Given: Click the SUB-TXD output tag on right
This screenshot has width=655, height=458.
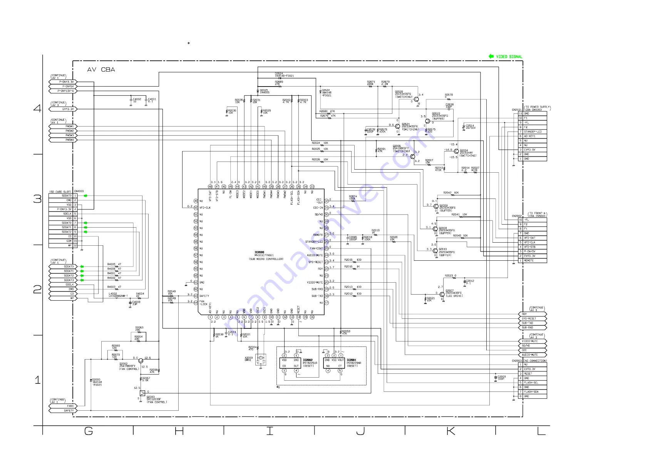Looking at the screenshot, I should click(533, 323).
